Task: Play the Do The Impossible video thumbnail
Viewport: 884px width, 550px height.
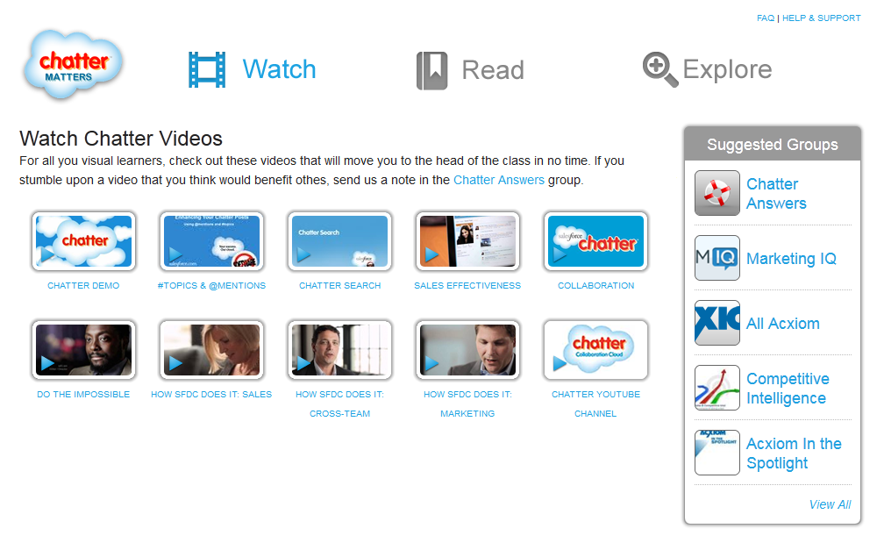Action: [83, 350]
